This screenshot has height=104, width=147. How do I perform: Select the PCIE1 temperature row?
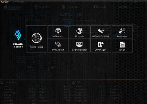20,98
